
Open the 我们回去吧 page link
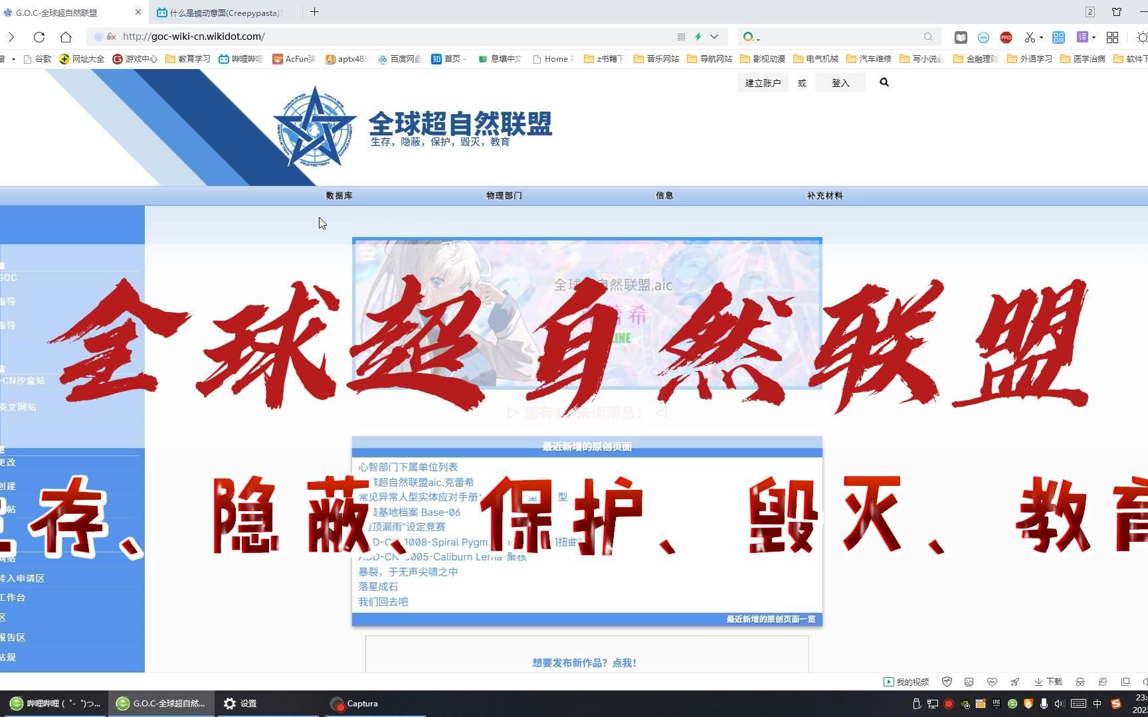[383, 602]
